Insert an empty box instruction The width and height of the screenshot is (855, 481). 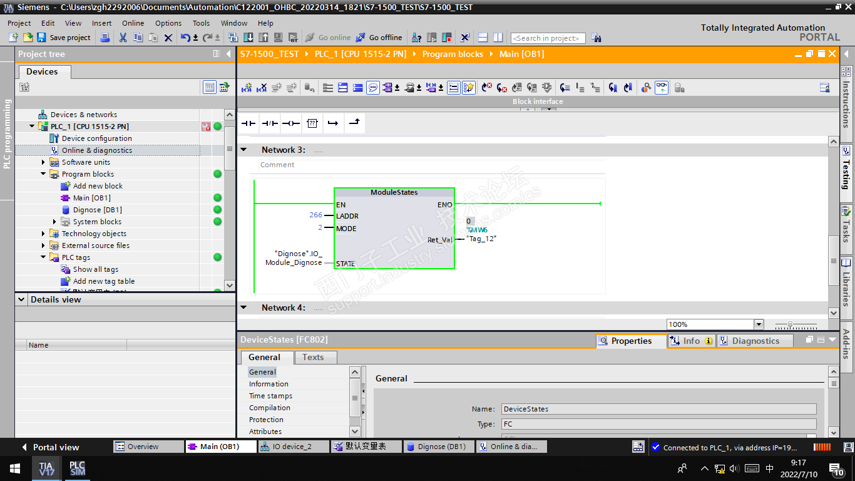coord(312,123)
